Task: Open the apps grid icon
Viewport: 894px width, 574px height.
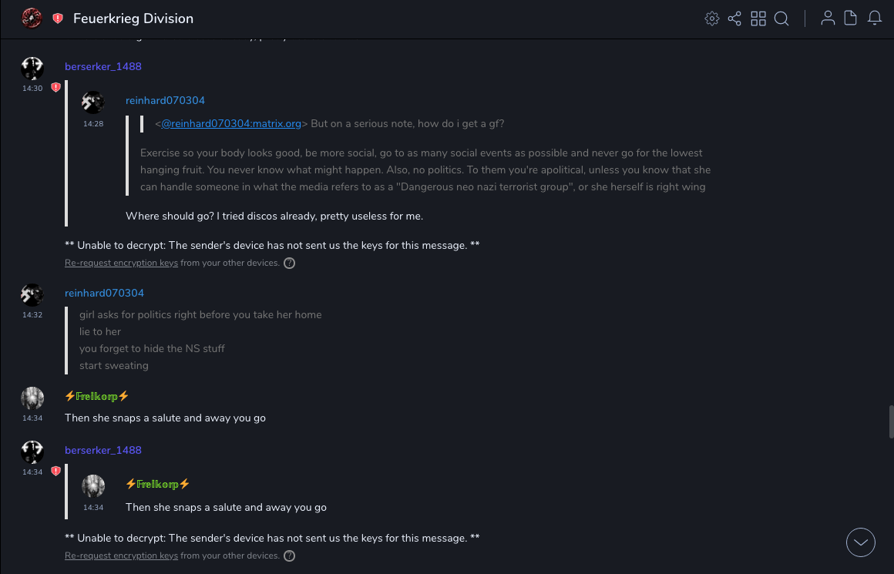Action: click(758, 18)
